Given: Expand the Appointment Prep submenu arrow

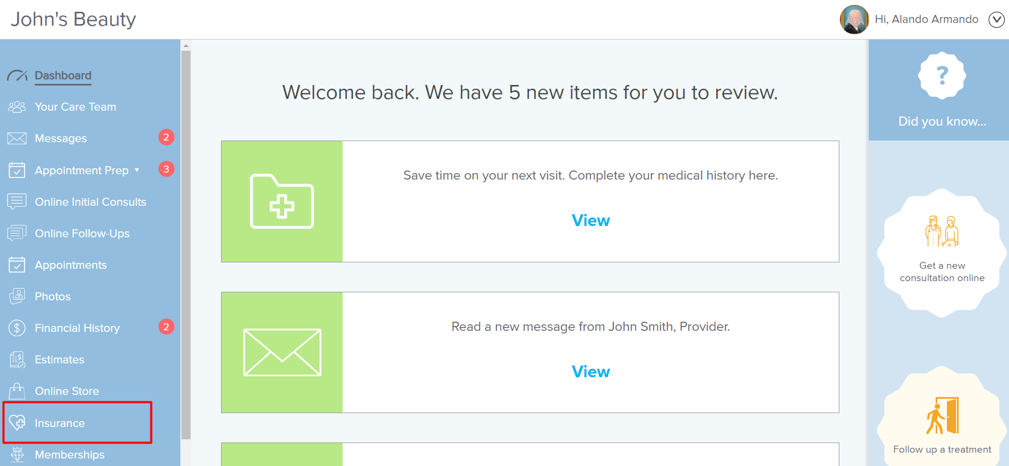Looking at the screenshot, I should (x=137, y=170).
